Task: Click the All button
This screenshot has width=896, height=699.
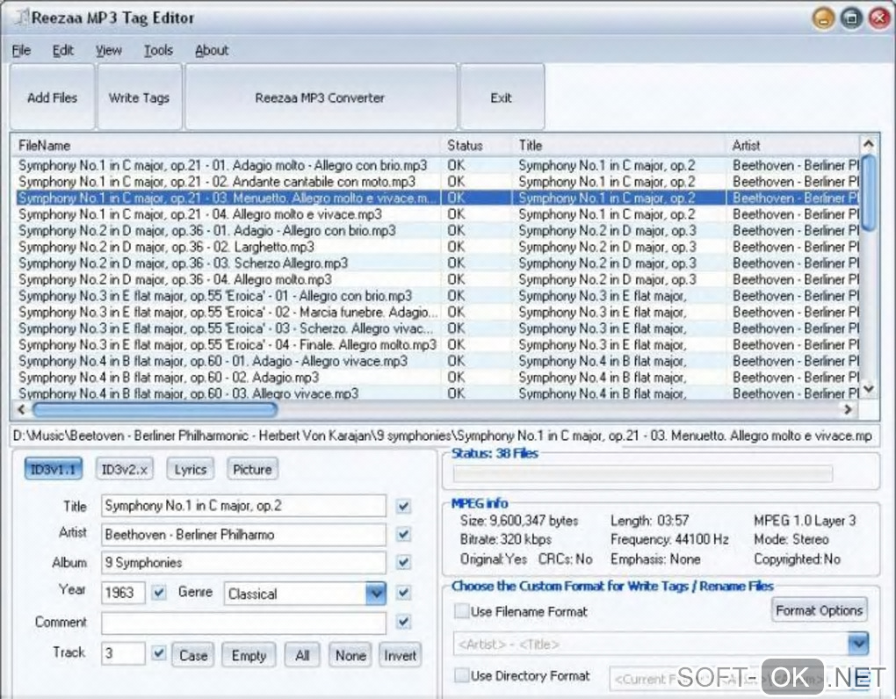Action: [302, 655]
